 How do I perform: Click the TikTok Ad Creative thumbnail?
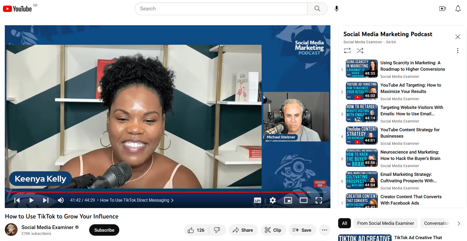coord(365,238)
